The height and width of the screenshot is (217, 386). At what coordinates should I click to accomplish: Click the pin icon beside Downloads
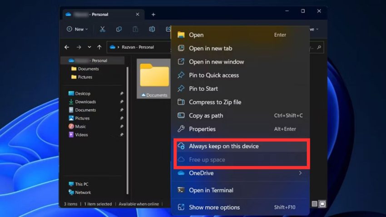point(122,102)
